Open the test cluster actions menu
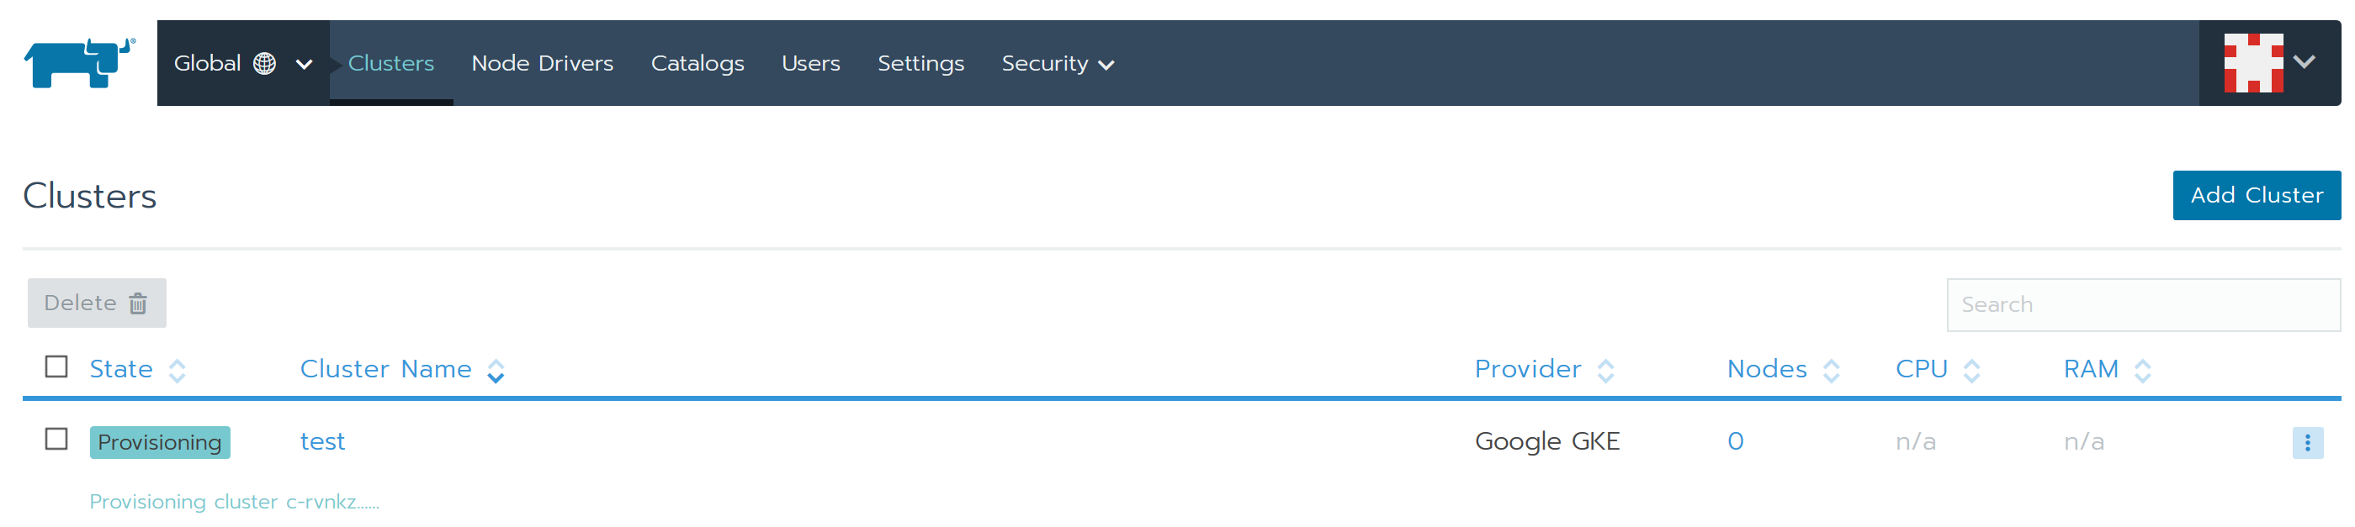The image size is (2355, 527). point(2306,443)
